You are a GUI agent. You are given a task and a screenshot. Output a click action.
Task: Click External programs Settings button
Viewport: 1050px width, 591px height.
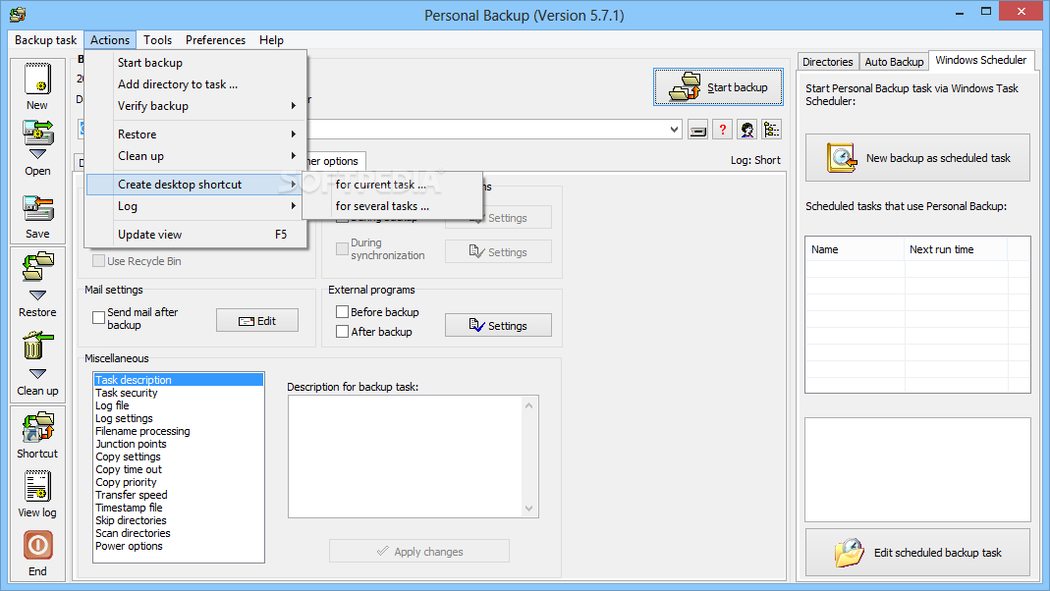point(498,325)
